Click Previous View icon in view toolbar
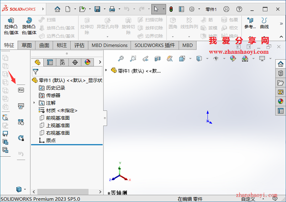Image resolution: width=286 pixels, height=202 pixels. pos(146,58)
